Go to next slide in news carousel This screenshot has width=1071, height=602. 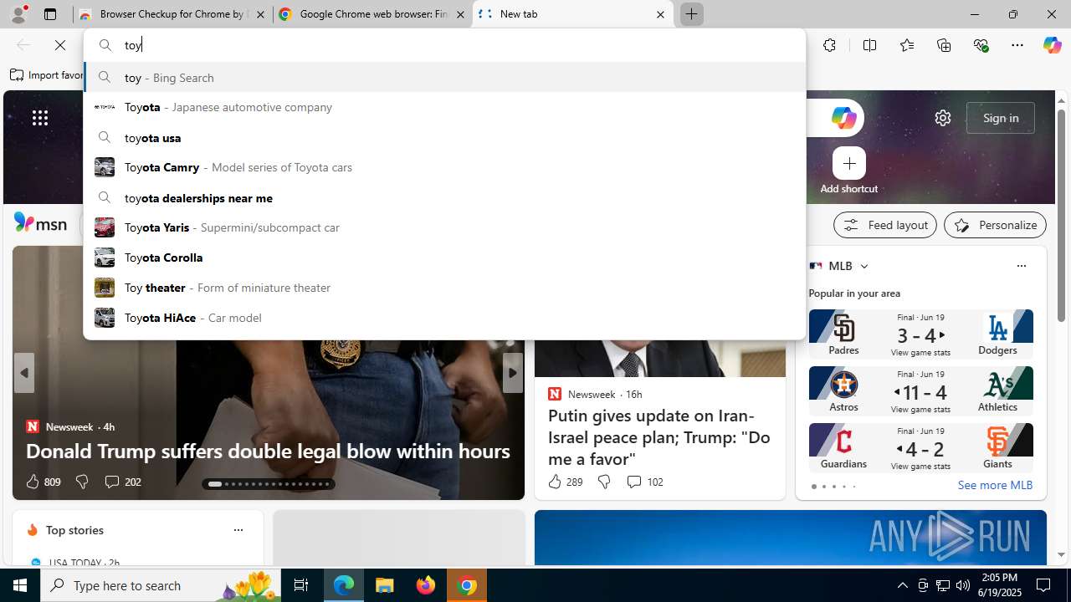pos(512,373)
